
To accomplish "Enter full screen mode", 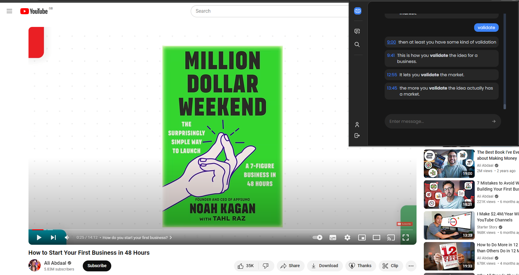I will coord(406,237).
